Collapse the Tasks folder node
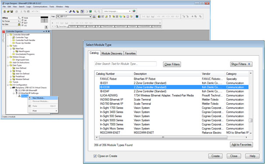The width and height of the screenshot is (265, 164). [x=8, y=46]
